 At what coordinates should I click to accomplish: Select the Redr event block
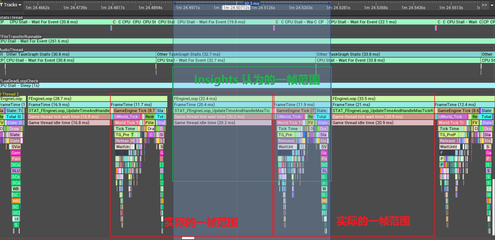pyautogui.click(x=149, y=117)
